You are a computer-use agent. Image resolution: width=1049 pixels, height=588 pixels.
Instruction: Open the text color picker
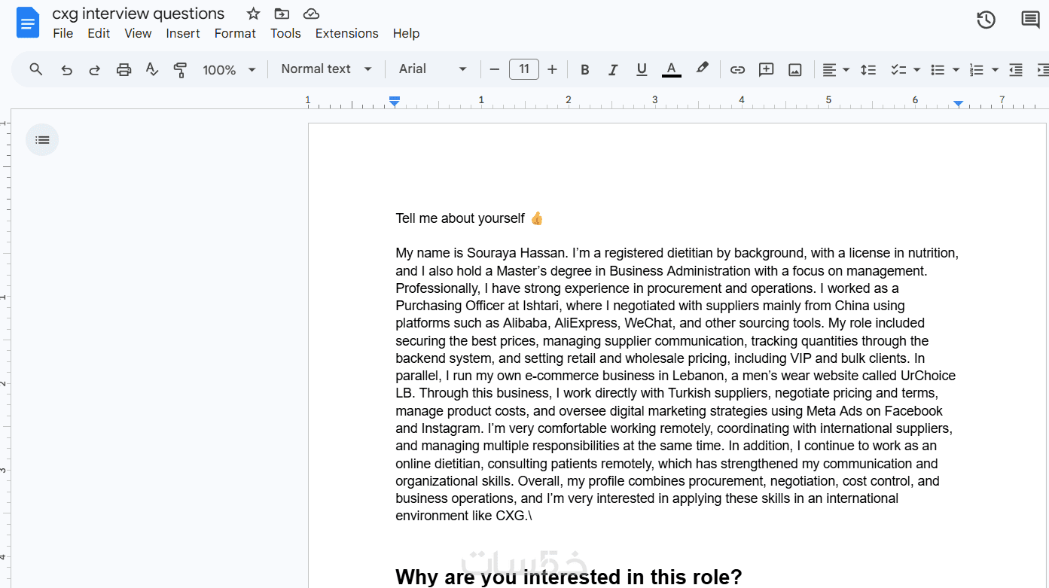tap(671, 70)
